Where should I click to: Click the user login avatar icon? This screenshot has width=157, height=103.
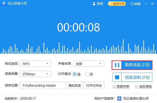[94, 4]
